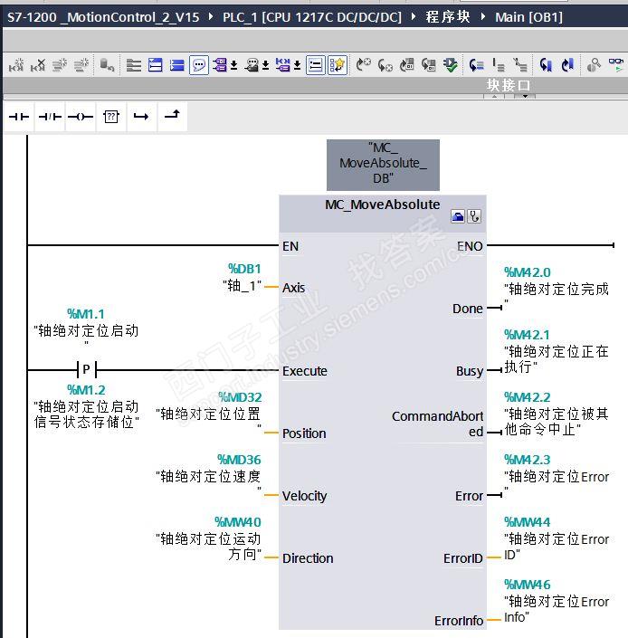Click the cross-reference magnifier icon
Viewport: 628px width, 638px height.
point(594,65)
